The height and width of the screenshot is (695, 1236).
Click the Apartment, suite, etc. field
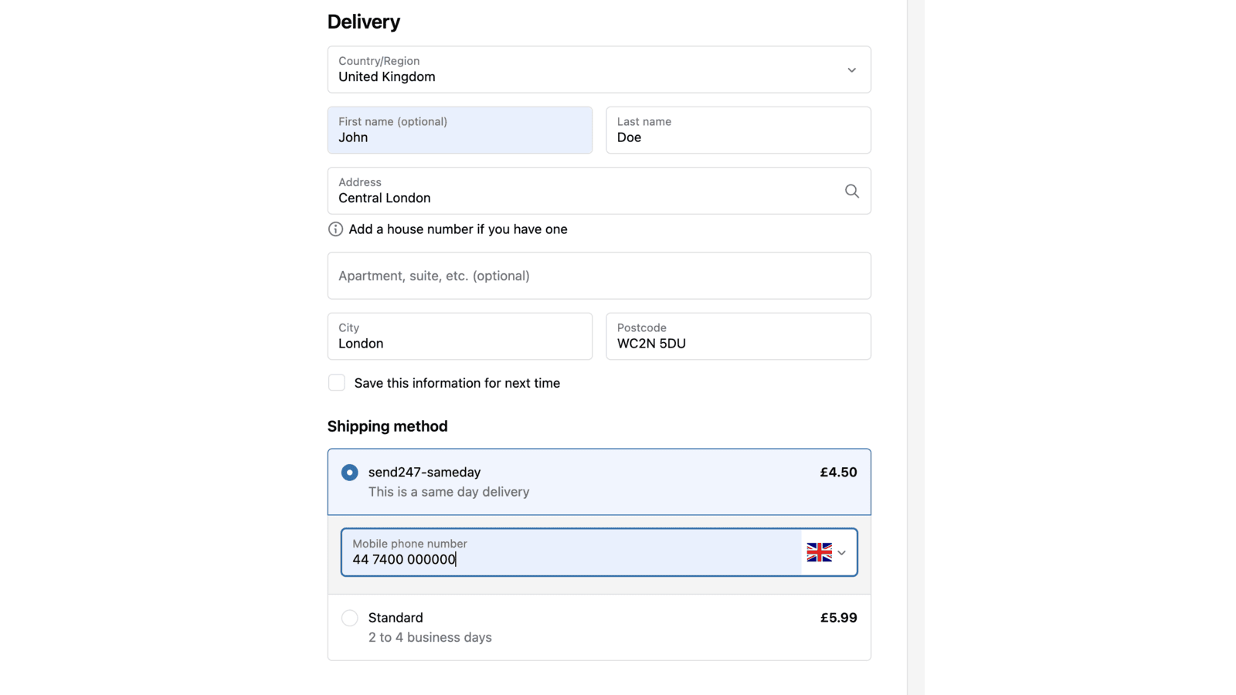(x=599, y=276)
